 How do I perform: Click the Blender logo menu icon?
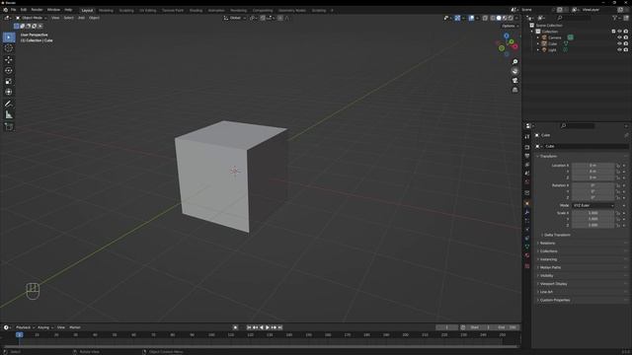coord(5,10)
